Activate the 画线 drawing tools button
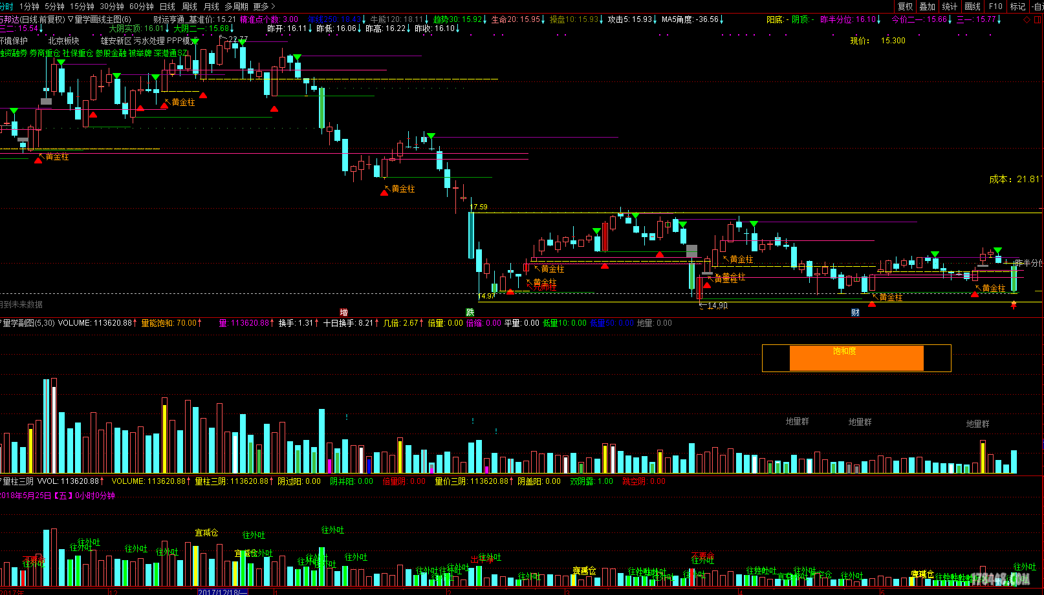This screenshot has height=595, width=1044. click(x=972, y=6)
